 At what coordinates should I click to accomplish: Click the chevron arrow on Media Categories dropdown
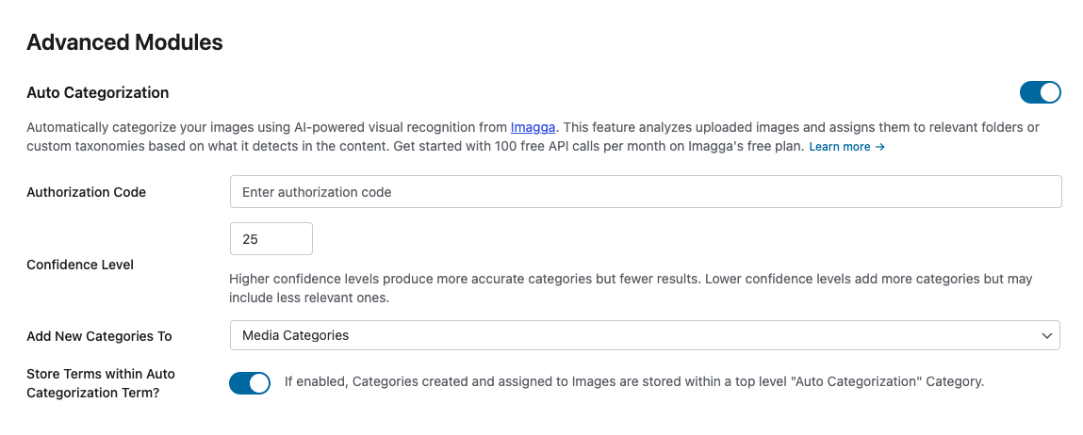tap(1046, 335)
